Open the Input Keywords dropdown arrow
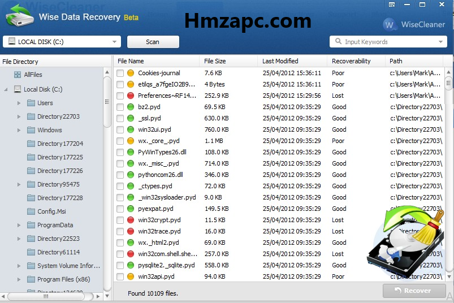454x303 pixels. click(440, 42)
